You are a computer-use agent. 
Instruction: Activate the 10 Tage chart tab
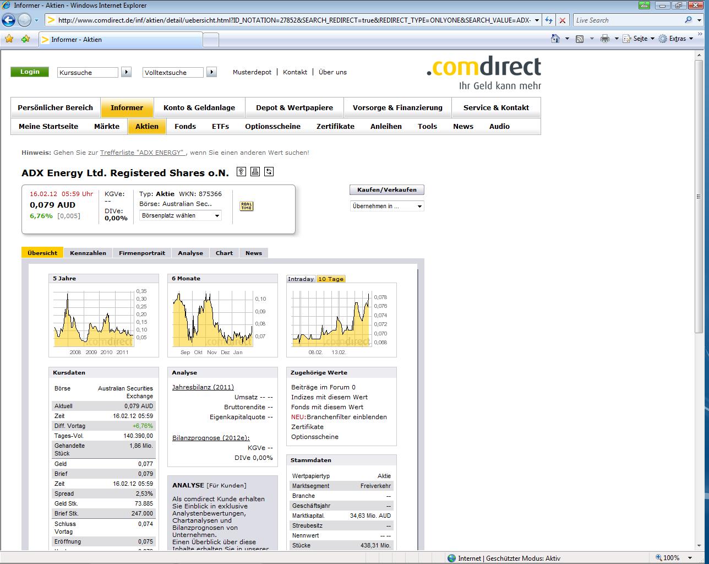(x=330, y=279)
